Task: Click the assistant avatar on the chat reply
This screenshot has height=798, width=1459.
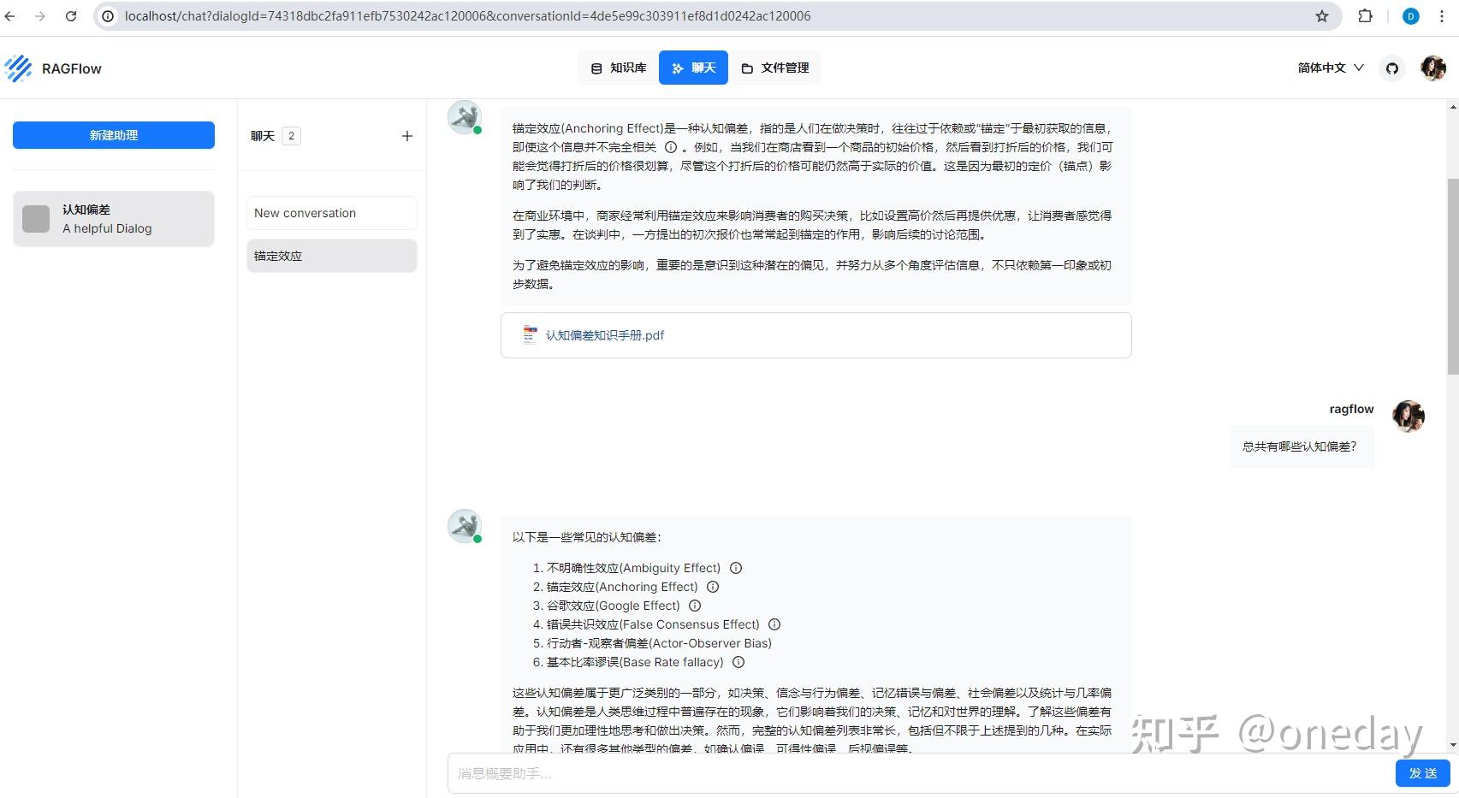Action: (464, 526)
